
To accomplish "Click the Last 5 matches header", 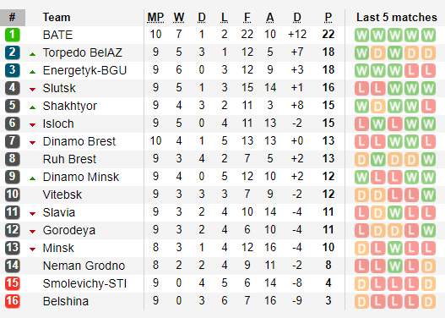I will (x=397, y=17).
